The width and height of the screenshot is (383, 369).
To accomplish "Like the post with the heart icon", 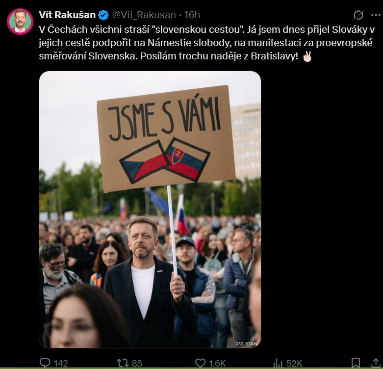I will click(200, 363).
